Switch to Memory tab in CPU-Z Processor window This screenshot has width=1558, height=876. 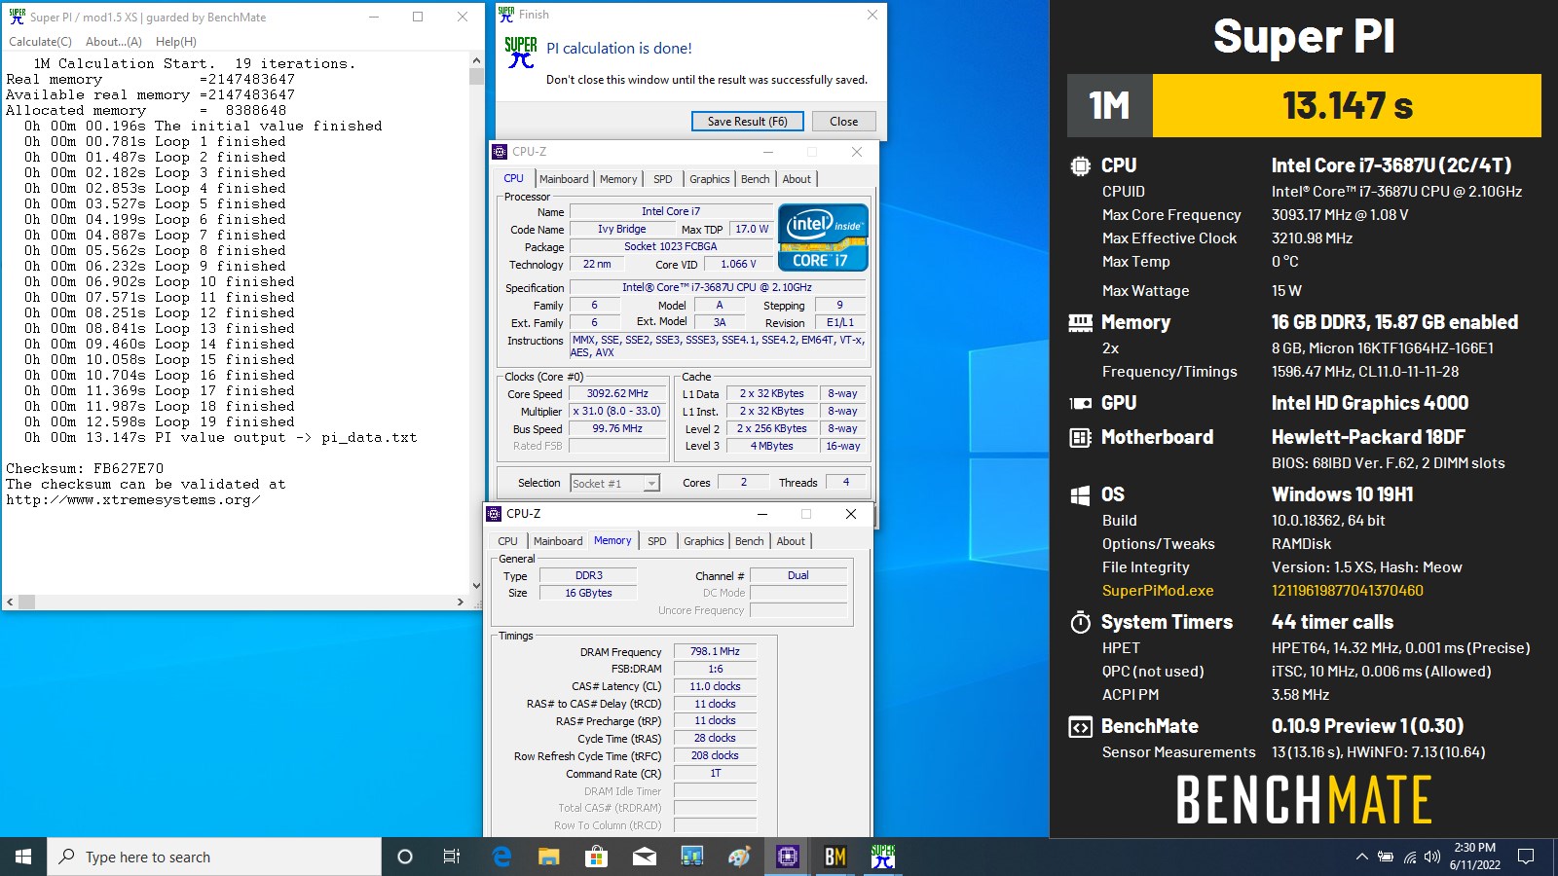tap(618, 179)
